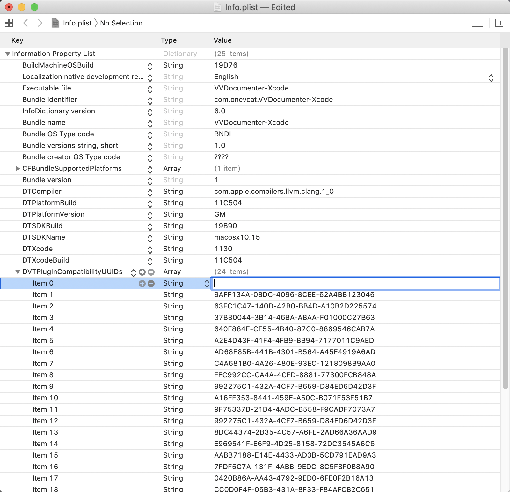Click the Info.plist file icon in breadcrumb
This screenshot has height=492, width=510.
point(55,23)
